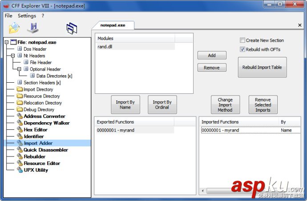Collapse the Nt Headers tree node
Image resolution: width=307 pixels, height=201 pixels.
(13, 56)
